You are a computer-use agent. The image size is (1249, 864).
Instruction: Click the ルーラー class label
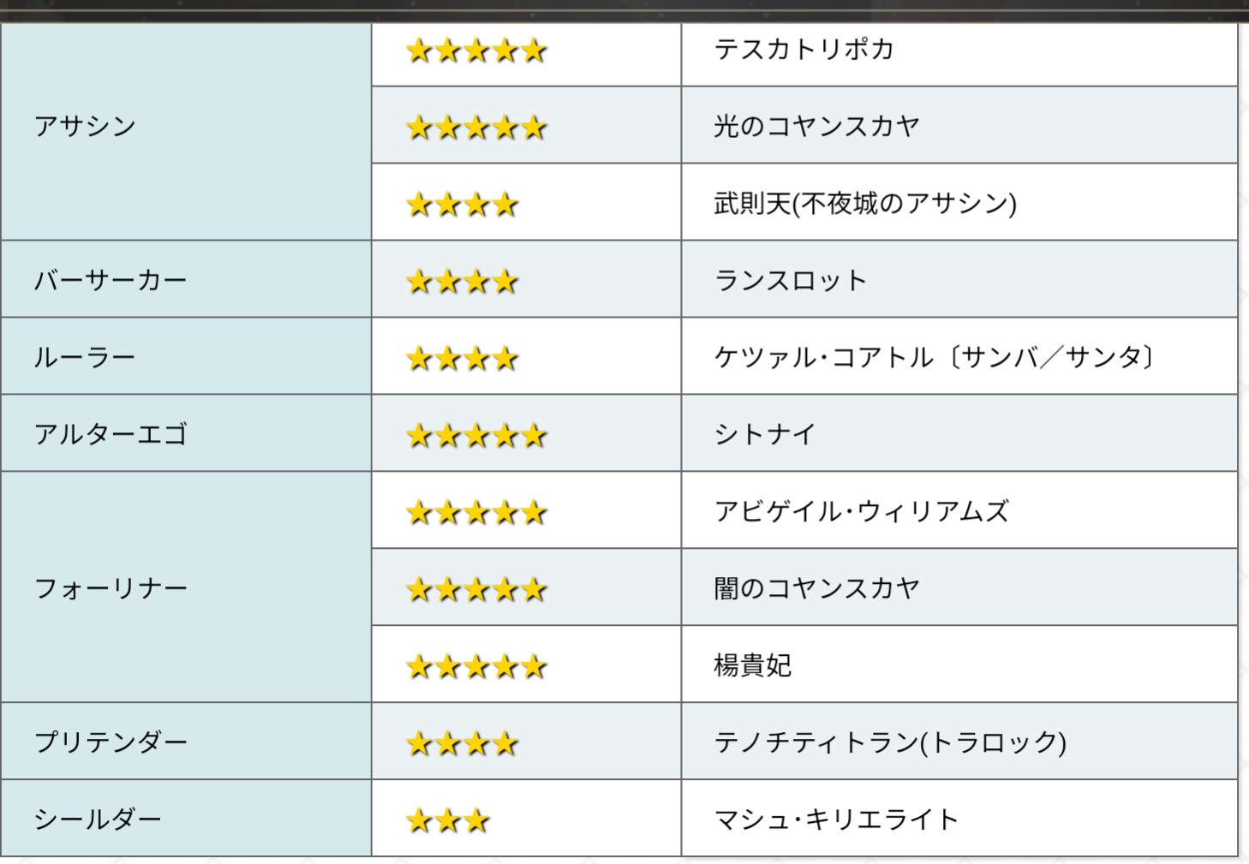pos(85,358)
